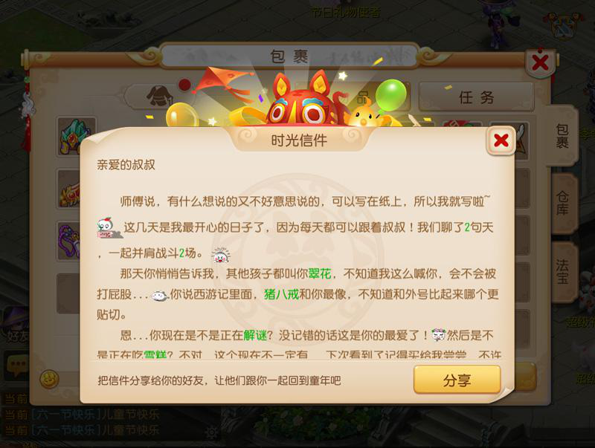Close the 包裹 inventory window

click(540, 62)
